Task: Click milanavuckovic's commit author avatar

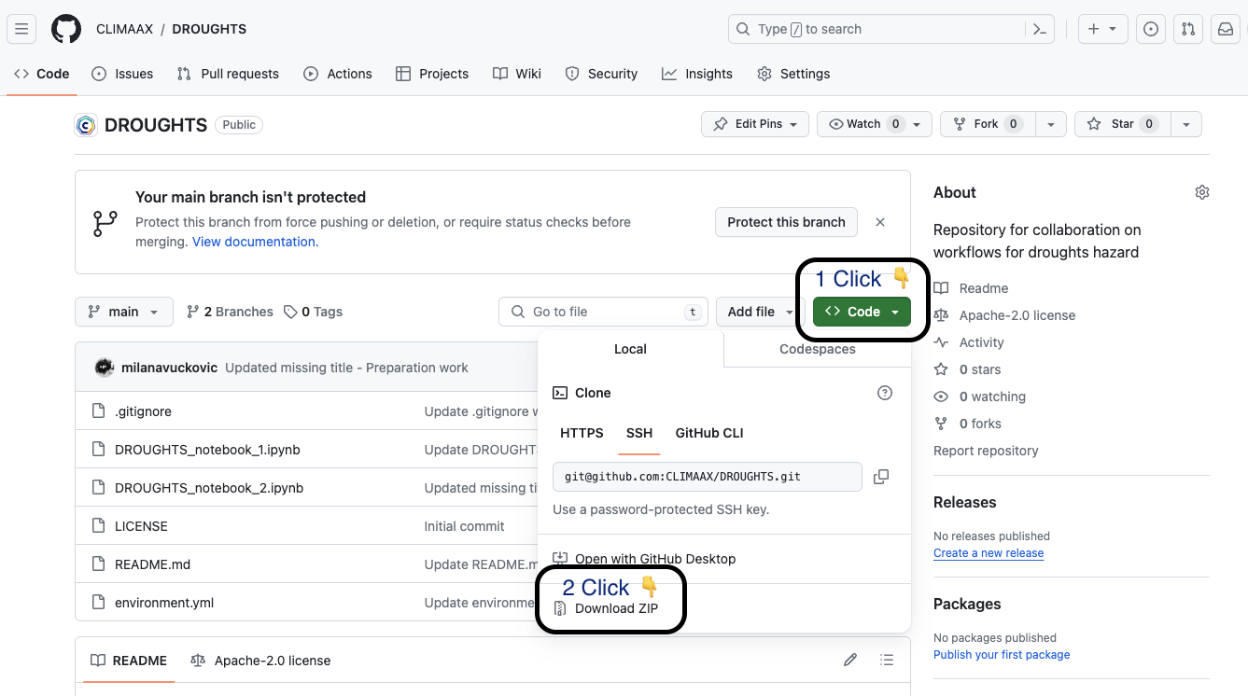Action: click(x=105, y=368)
